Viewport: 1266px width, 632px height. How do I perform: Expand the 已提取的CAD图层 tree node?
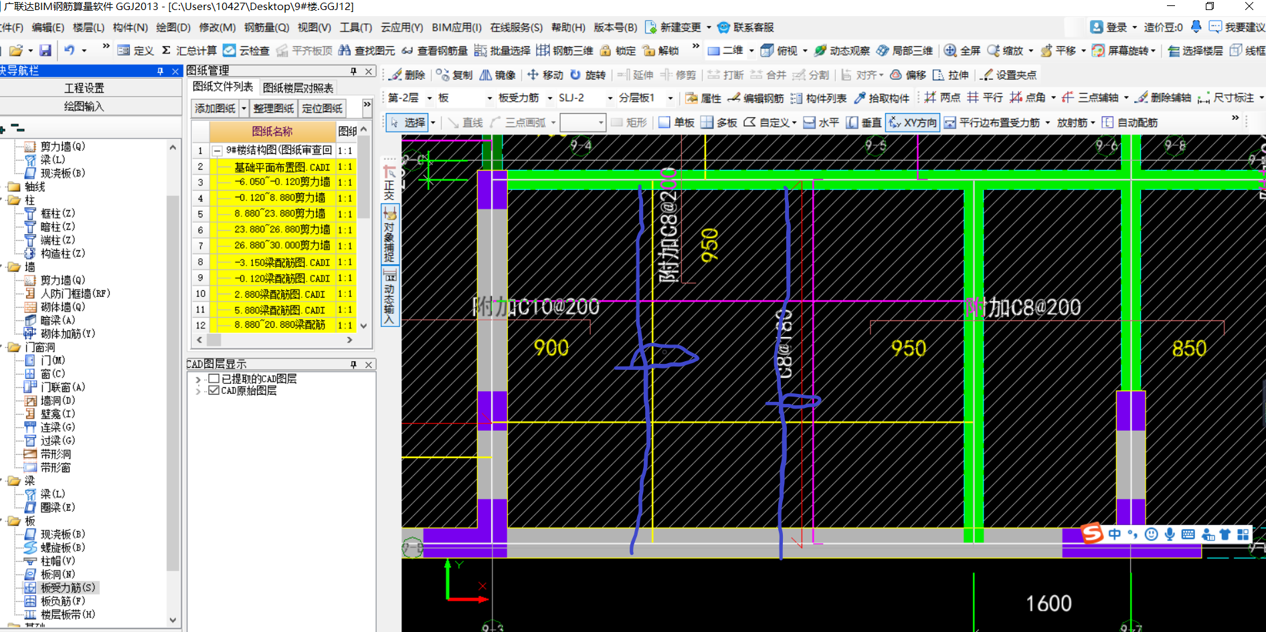point(198,379)
